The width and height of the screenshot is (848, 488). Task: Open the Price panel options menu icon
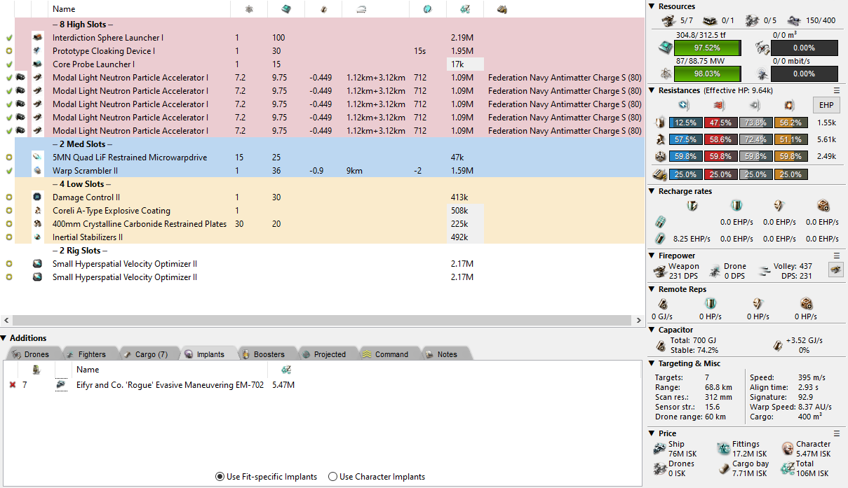(x=836, y=433)
